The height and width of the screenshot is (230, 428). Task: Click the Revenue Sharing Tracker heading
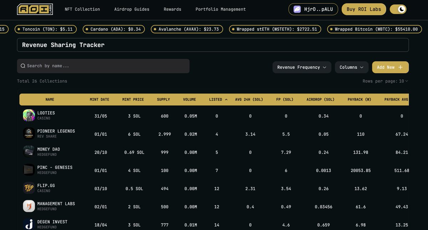tap(63, 45)
